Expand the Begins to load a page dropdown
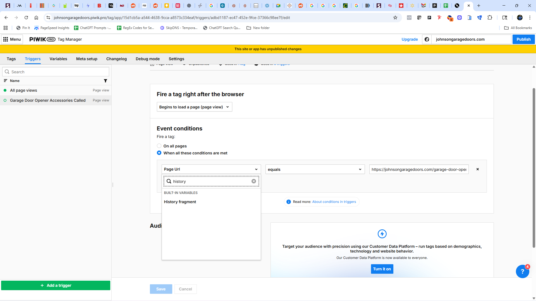536x301 pixels. pos(194,107)
